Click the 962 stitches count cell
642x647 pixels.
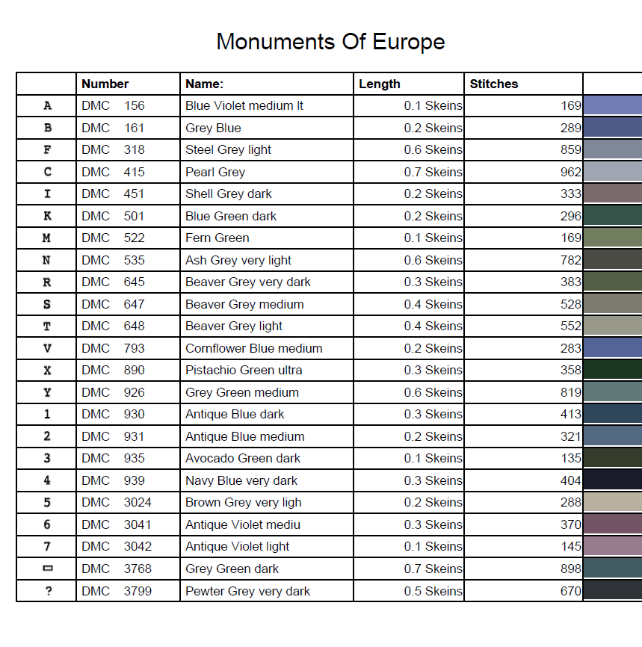(x=570, y=172)
